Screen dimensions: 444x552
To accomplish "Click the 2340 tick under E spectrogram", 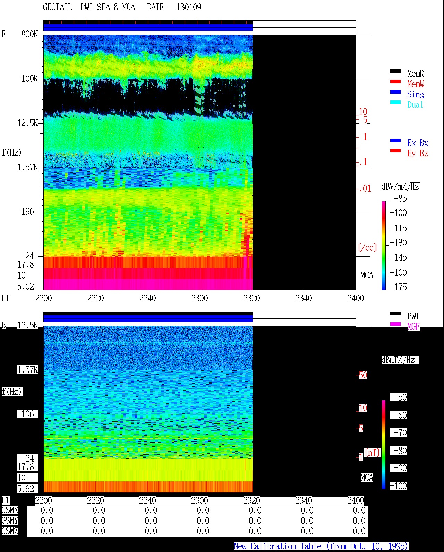I will [x=304, y=298].
